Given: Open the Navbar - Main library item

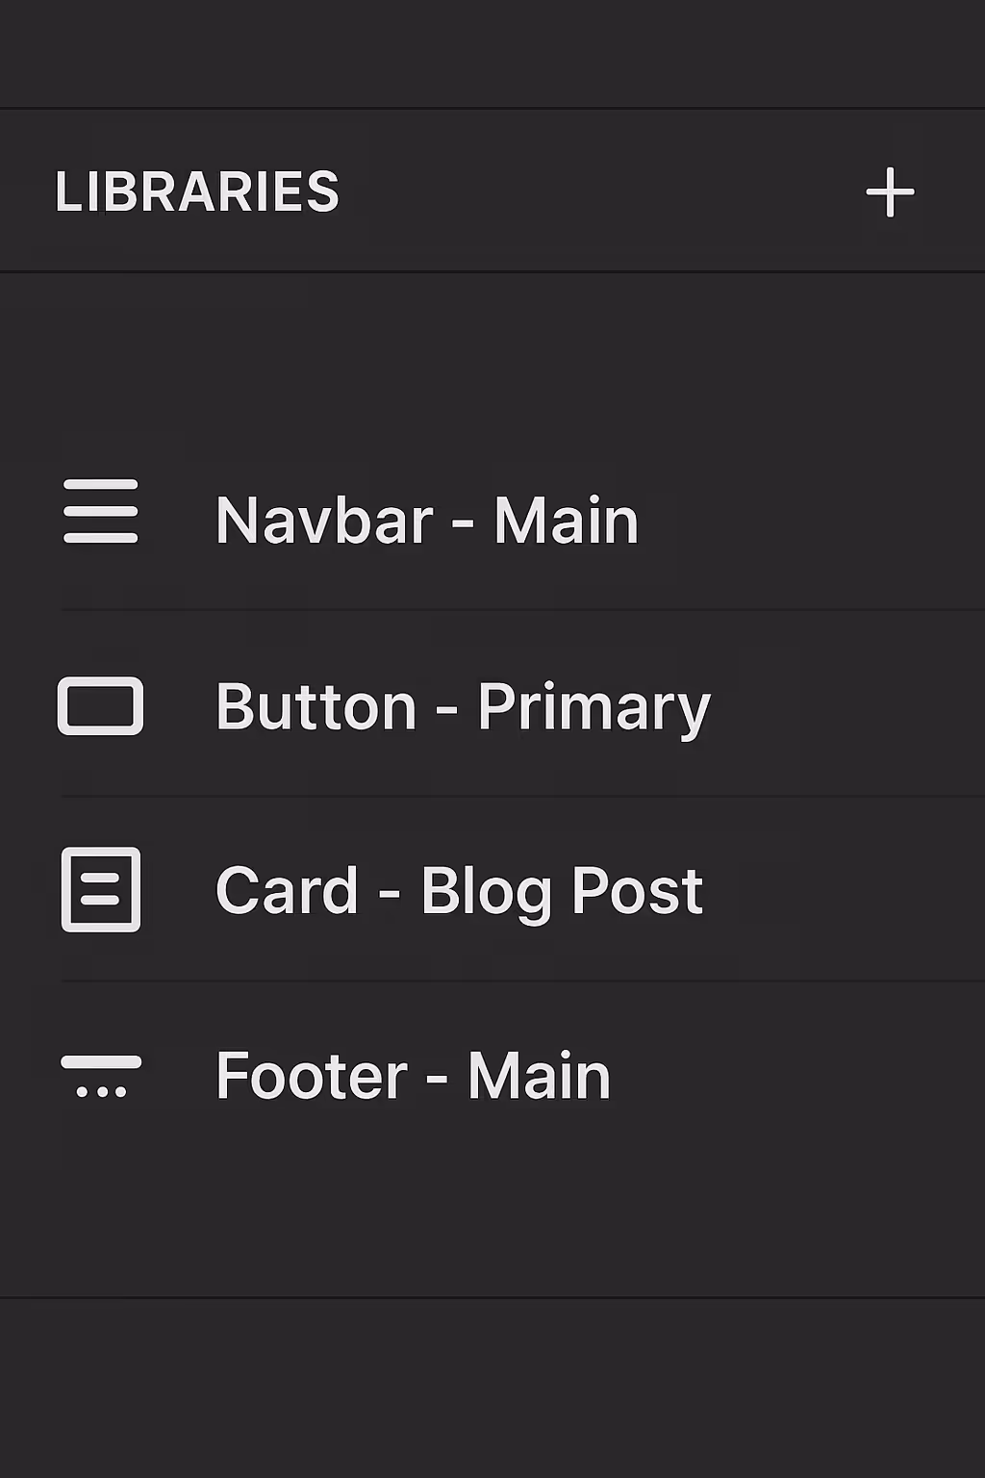Looking at the screenshot, I should tap(426, 520).
